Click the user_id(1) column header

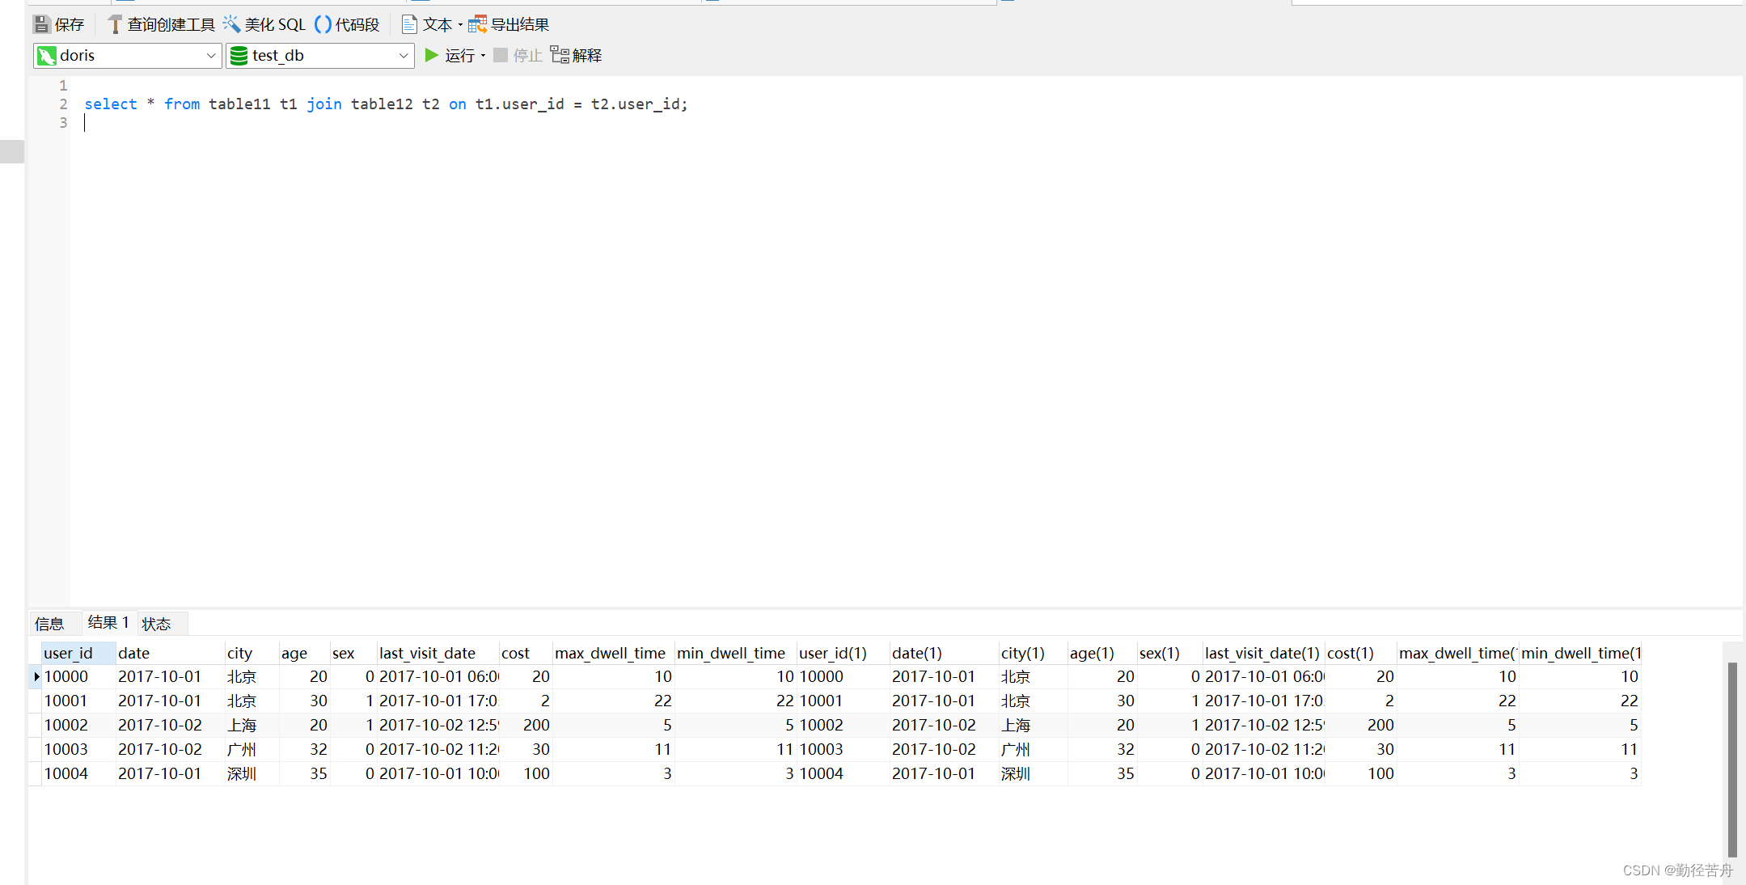(x=843, y=653)
